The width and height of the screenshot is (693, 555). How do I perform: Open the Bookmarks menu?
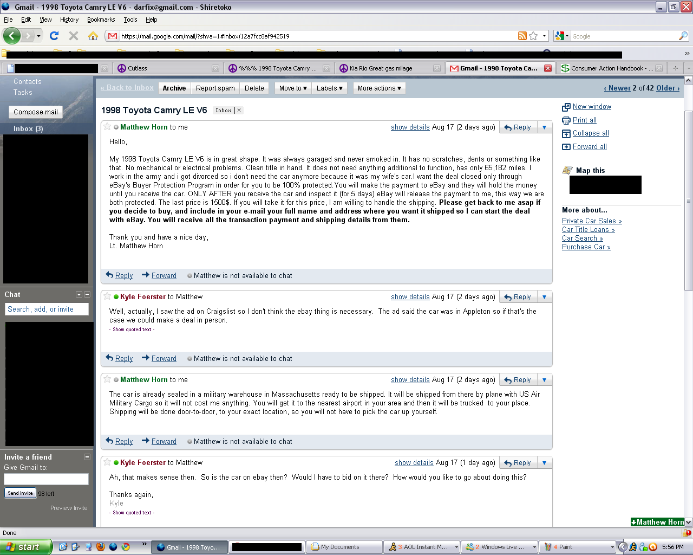[x=101, y=20]
